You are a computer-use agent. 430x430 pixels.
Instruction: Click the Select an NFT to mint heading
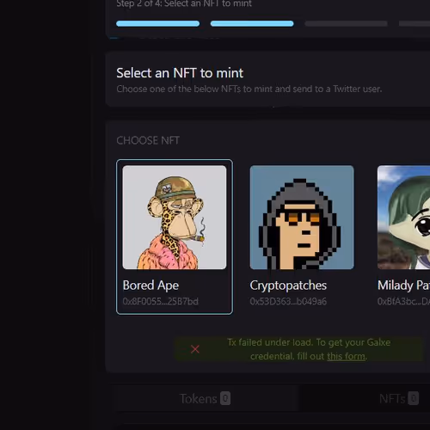click(180, 73)
